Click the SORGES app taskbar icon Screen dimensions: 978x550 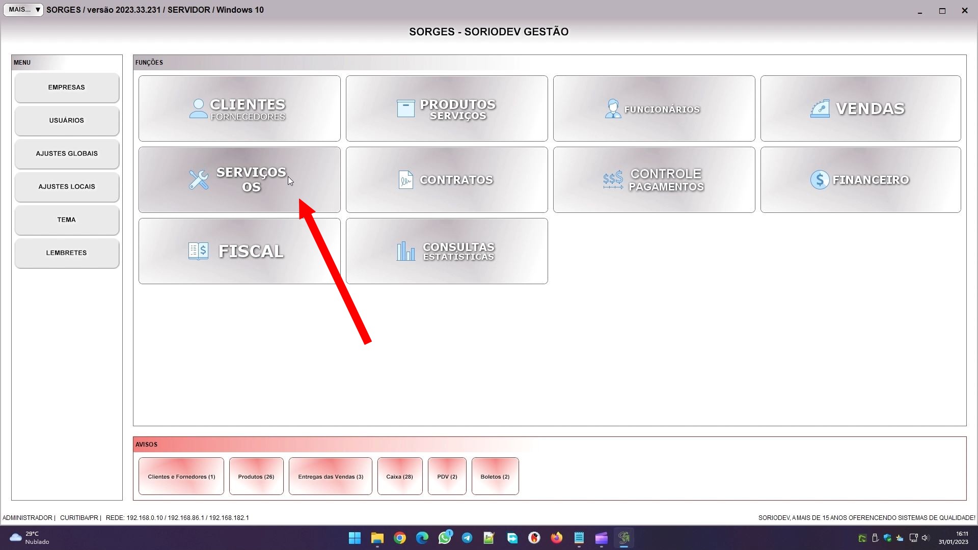624,538
